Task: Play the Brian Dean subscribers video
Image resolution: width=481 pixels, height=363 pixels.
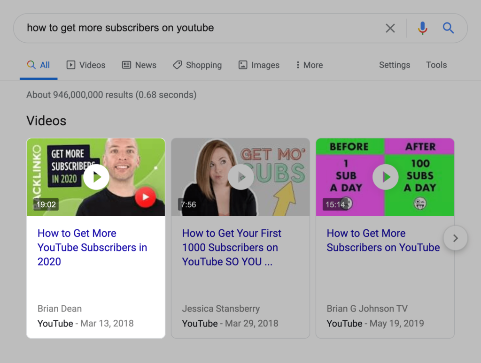Action: 96,177
